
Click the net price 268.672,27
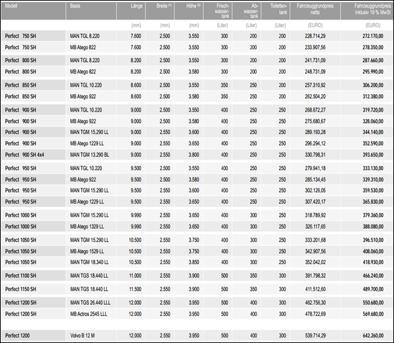(315, 110)
